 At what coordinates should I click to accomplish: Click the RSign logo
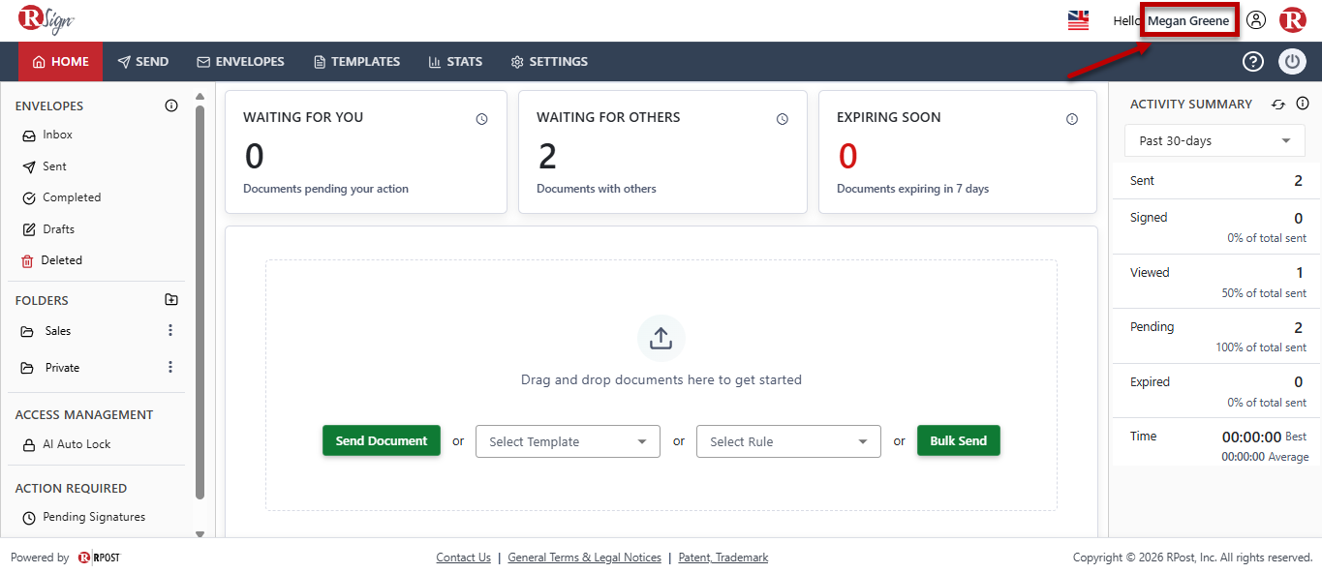(47, 19)
